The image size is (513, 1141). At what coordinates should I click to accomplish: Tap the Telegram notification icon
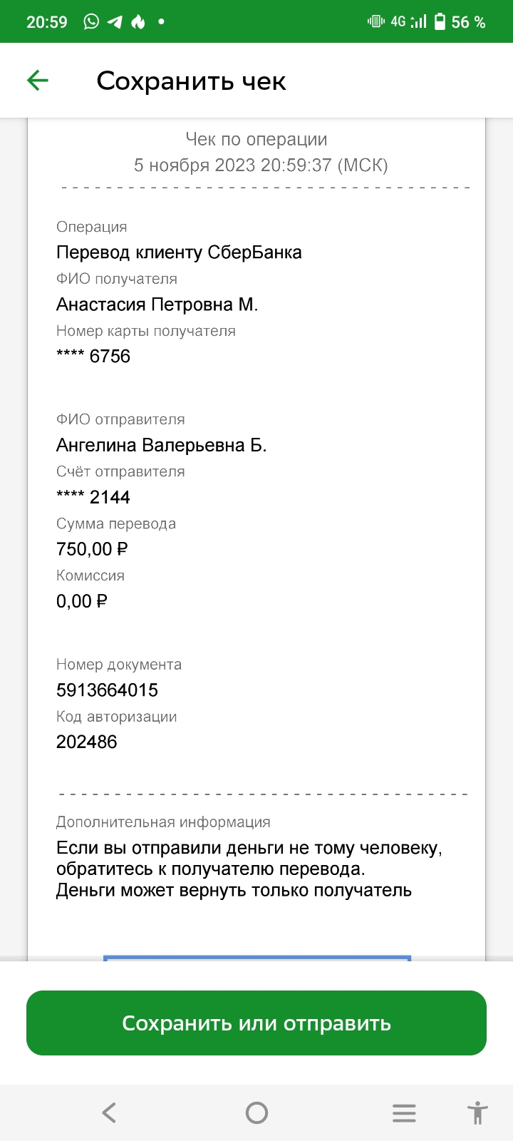[x=115, y=22]
